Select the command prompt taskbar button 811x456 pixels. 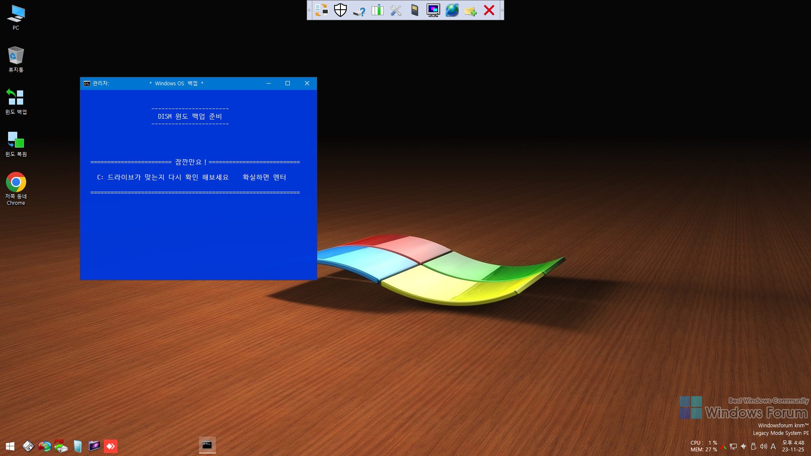tap(207, 445)
